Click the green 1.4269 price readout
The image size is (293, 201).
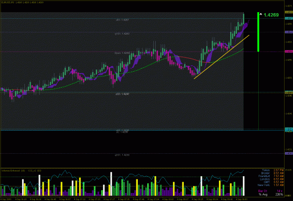(x=271, y=15)
